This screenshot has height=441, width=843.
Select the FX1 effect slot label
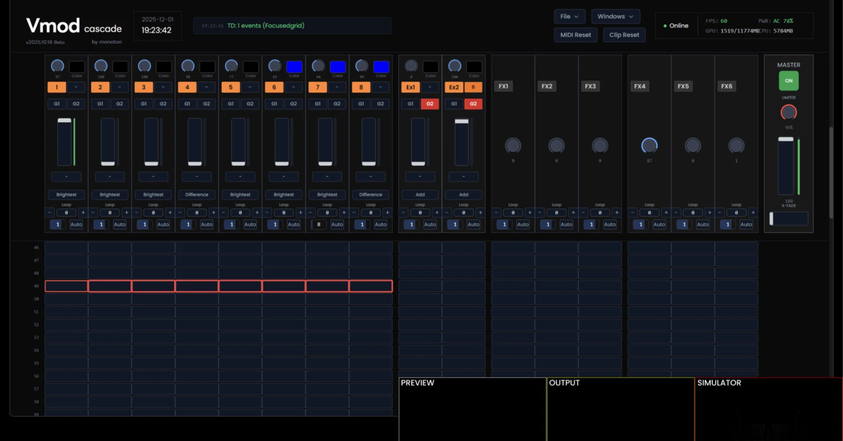point(503,87)
